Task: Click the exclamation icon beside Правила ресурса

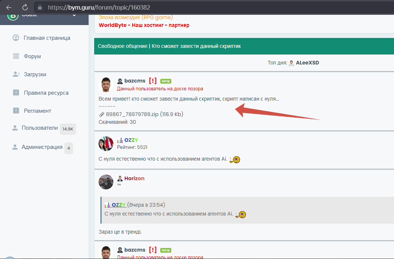Action: (16, 93)
